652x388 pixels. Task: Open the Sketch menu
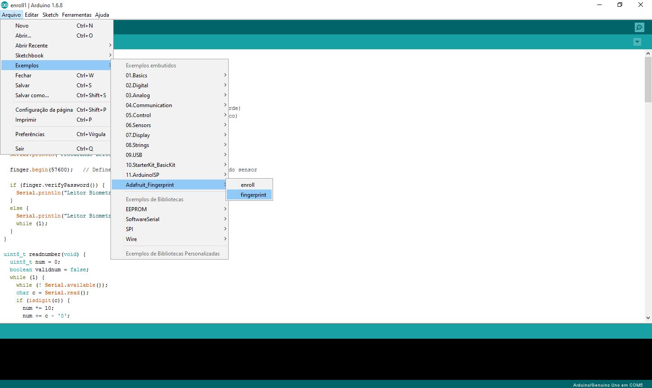pyautogui.click(x=50, y=14)
